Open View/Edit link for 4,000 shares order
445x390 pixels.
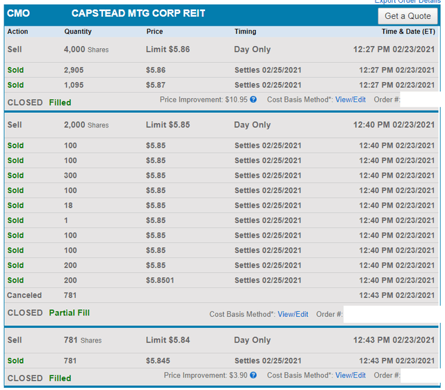(x=350, y=100)
